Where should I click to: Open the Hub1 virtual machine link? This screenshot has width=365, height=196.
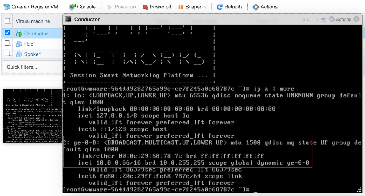(30, 44)
